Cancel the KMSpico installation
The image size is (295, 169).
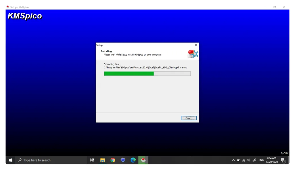click(189, 118)
